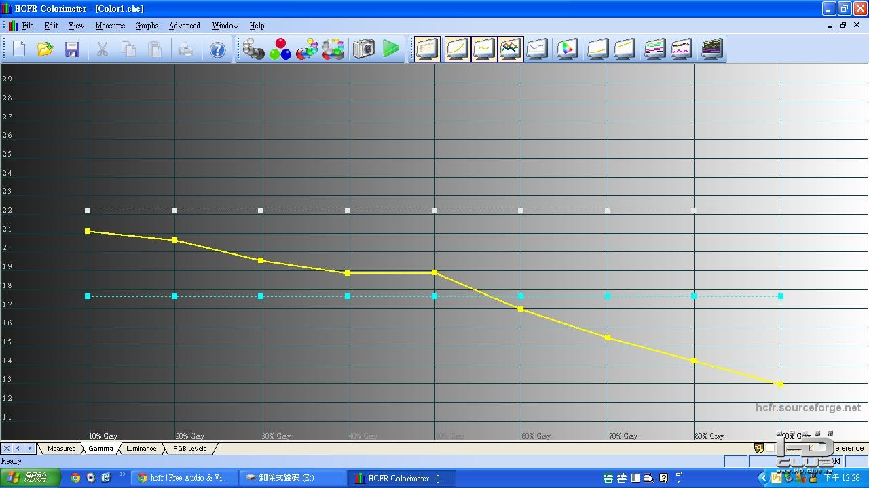This screenshot has height=488, width=869.
Task: Switch to the RGB Levels tab
Action: [189, 448]
